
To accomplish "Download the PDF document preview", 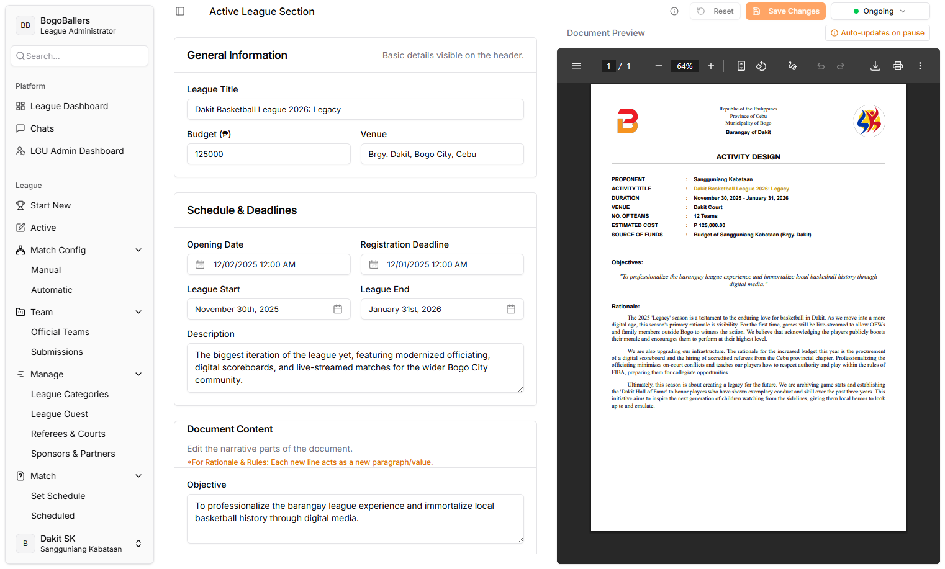I will point(875,66).
